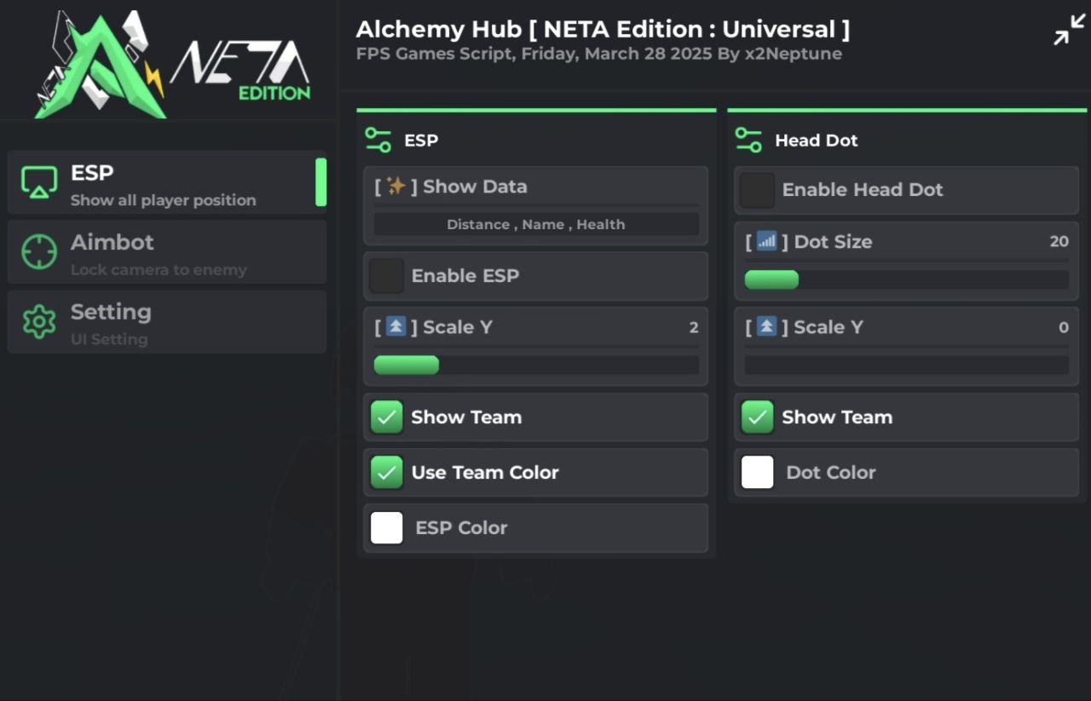This screenshot has width=1091, height=701.
Task: Uncheck Use Team Color
Action: click(387, 472)
